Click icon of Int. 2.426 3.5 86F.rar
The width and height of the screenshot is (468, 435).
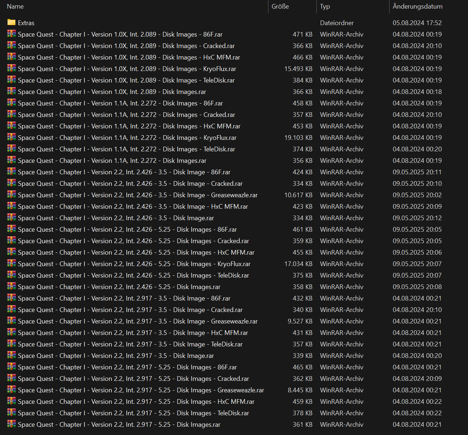point(11,171)
